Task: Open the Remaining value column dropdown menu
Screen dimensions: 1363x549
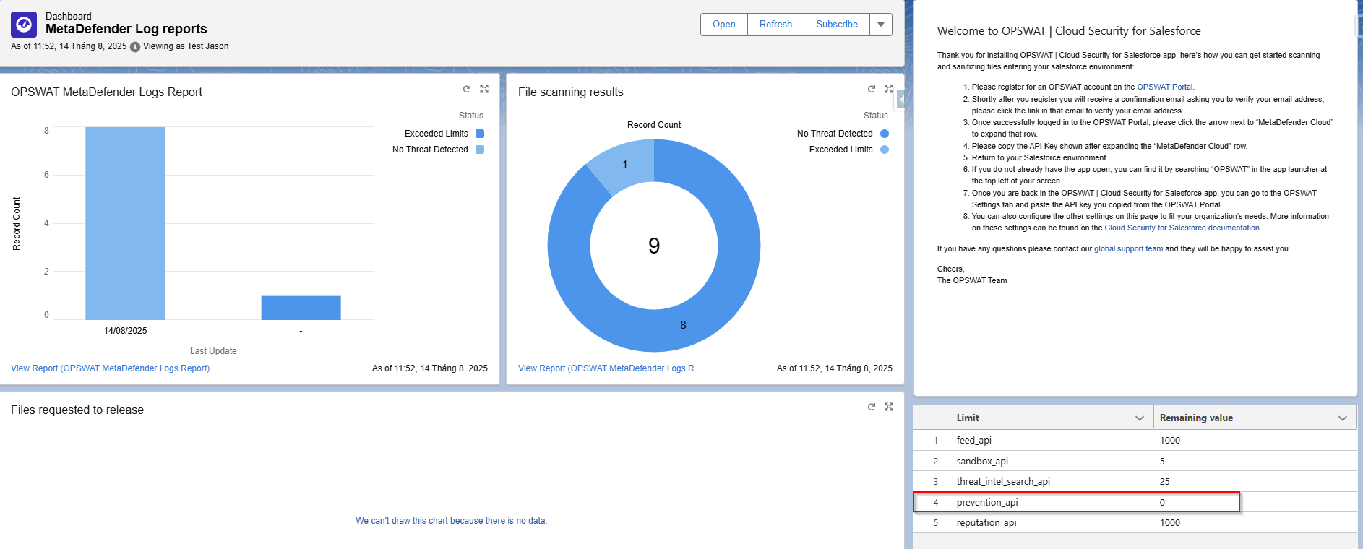Action: [1343, 418]
